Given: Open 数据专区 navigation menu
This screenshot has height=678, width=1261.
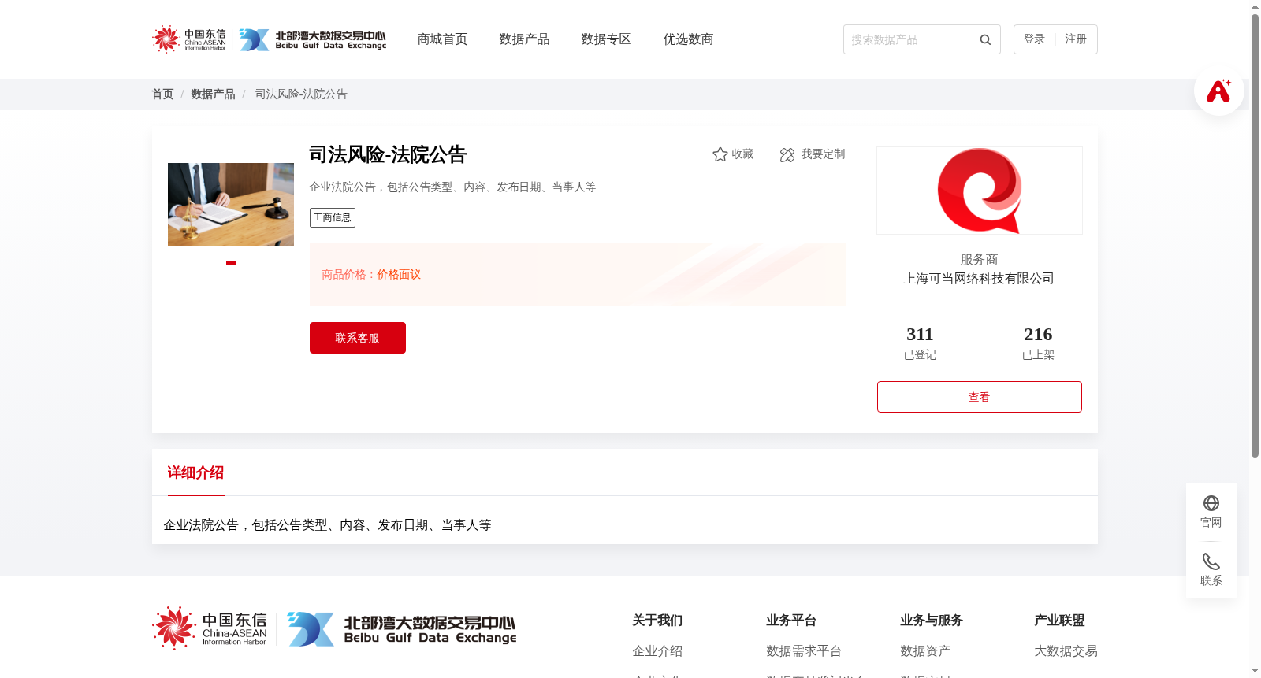Looking at the screenshot, I should [606, 39].
